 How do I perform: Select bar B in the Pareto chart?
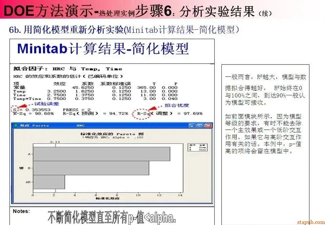pos(91,168)
